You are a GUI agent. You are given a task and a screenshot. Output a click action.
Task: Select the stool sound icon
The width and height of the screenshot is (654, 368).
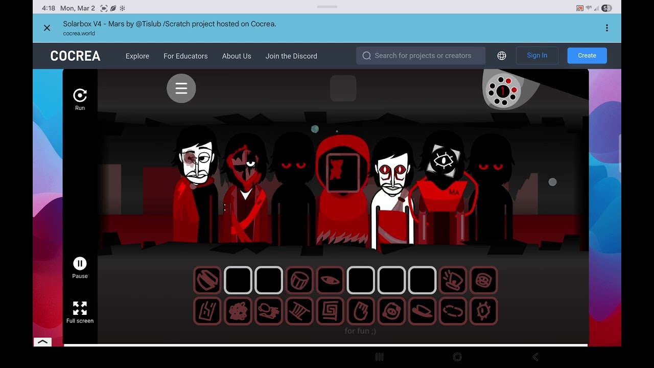[x=299, y=311]
